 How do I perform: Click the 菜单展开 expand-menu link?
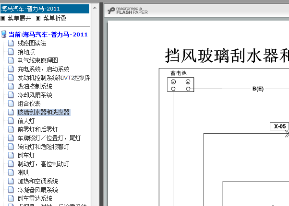click(x=19, y=18)
